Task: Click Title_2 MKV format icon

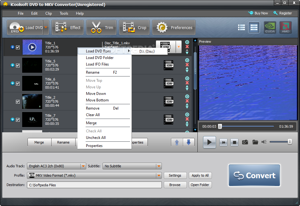Action: point(168,101)
